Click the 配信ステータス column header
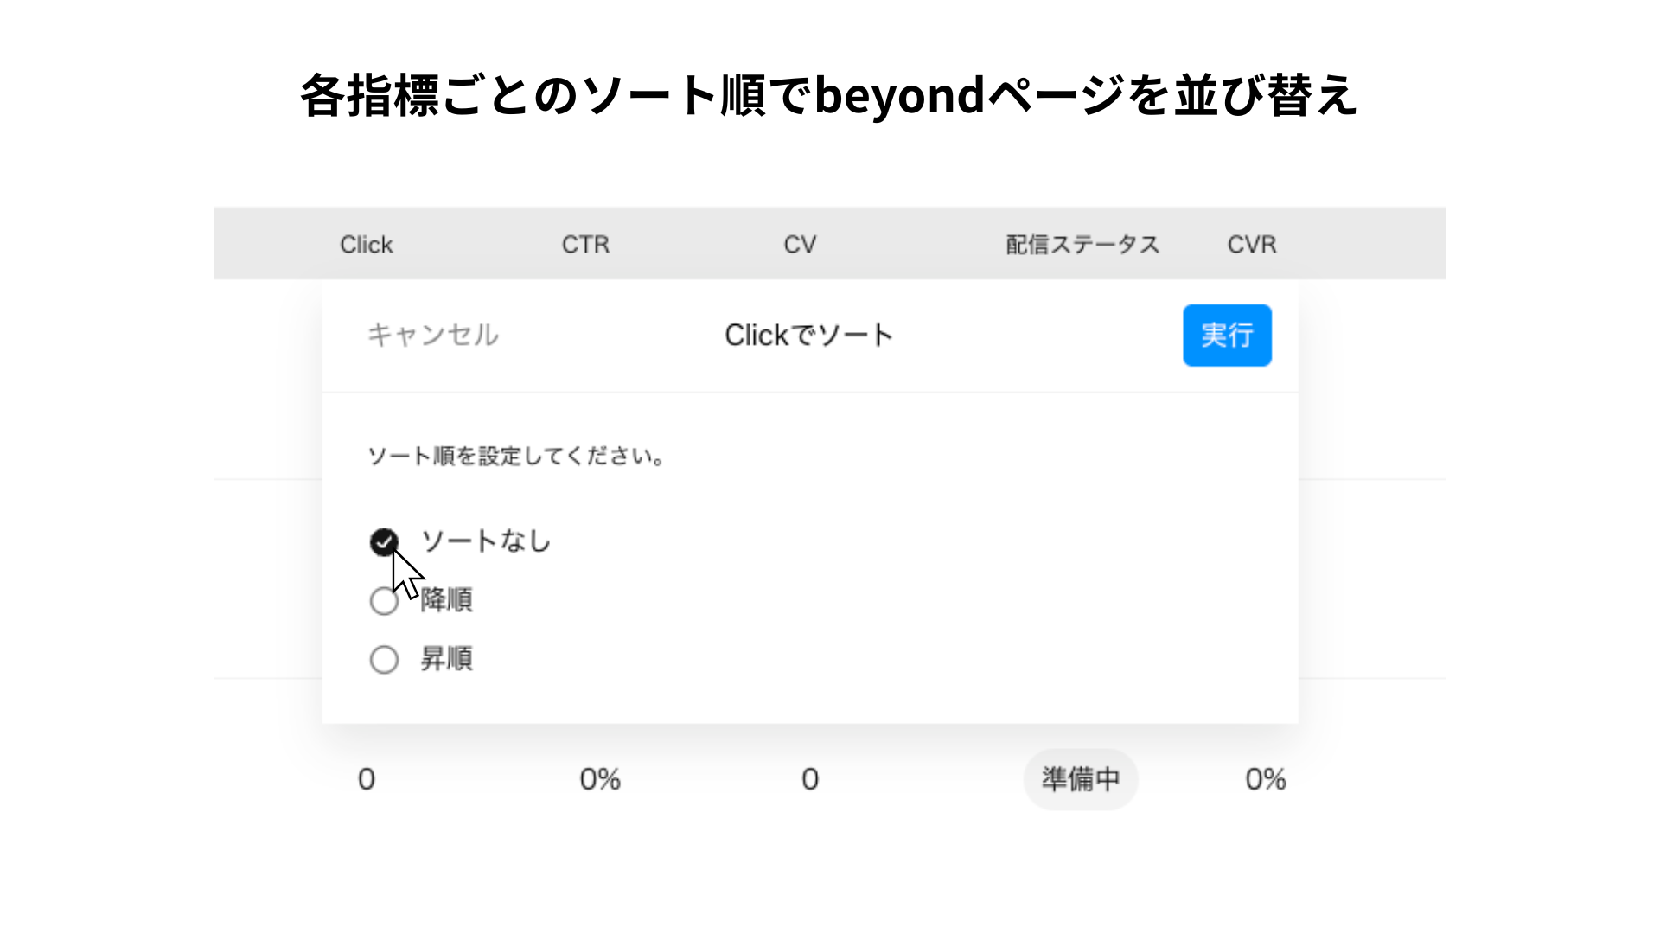 pyautogui.click(x=1082, y=245)
